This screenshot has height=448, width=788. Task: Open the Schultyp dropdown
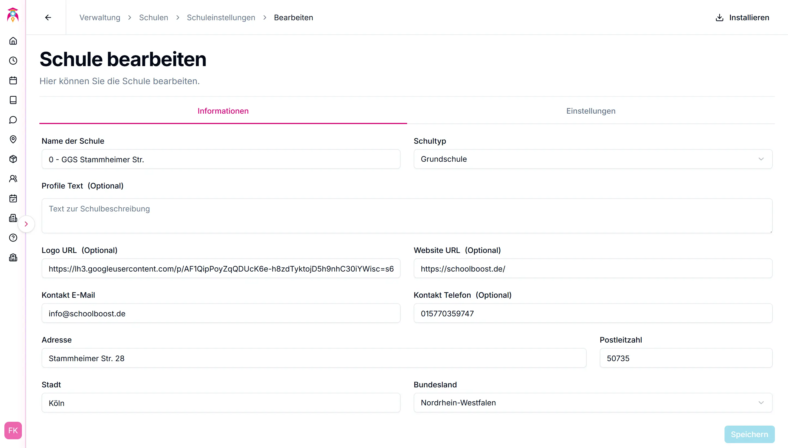coord(593,159)
